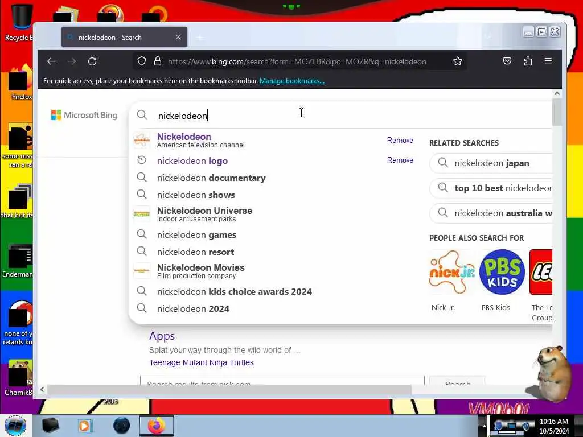Open the dark globe taskbar icon

pos(122,426)
